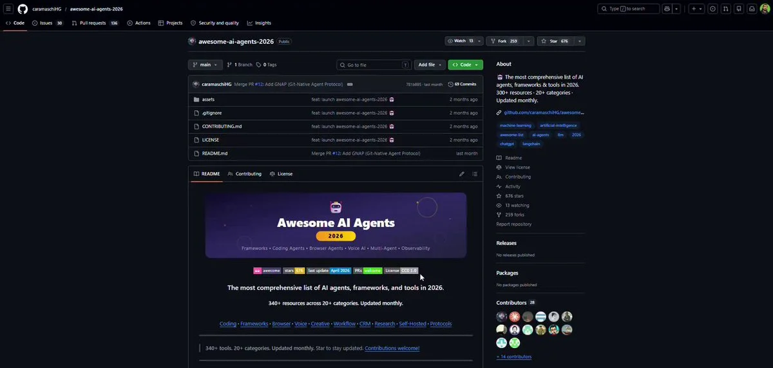
Task: Click the caramaschiHG commit author avatar
Action: pyautogui.click(x=196, y=84)
